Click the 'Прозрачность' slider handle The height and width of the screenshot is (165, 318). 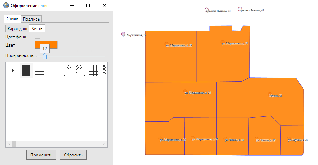[45, 57]
